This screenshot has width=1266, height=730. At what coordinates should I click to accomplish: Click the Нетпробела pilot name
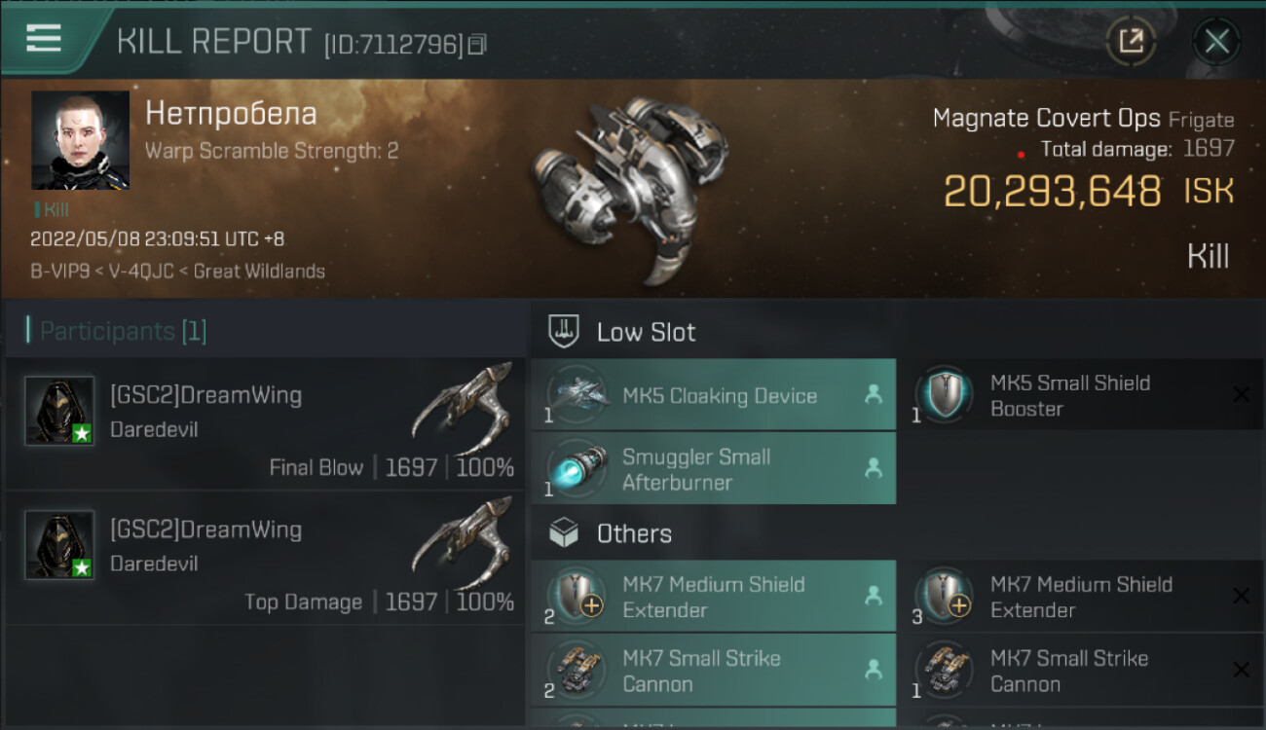pyautogui.click(x=231, y=114)
